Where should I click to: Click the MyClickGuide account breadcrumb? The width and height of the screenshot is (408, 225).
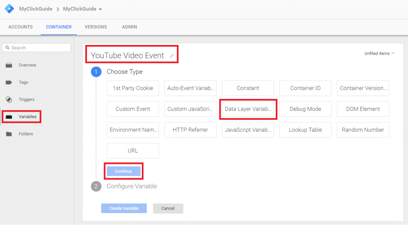(x=35, y=9)
